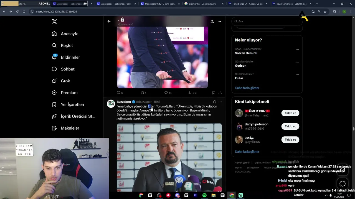Open options for Volkan Demirel trend
355x199 pixels.
coord(297,50)
